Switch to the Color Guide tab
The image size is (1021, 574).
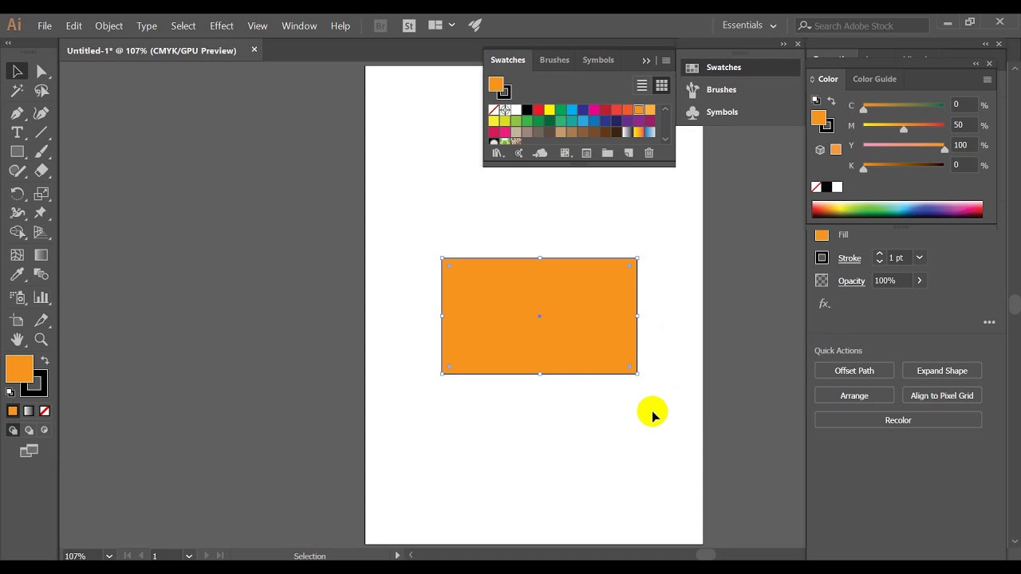point(874,79)
